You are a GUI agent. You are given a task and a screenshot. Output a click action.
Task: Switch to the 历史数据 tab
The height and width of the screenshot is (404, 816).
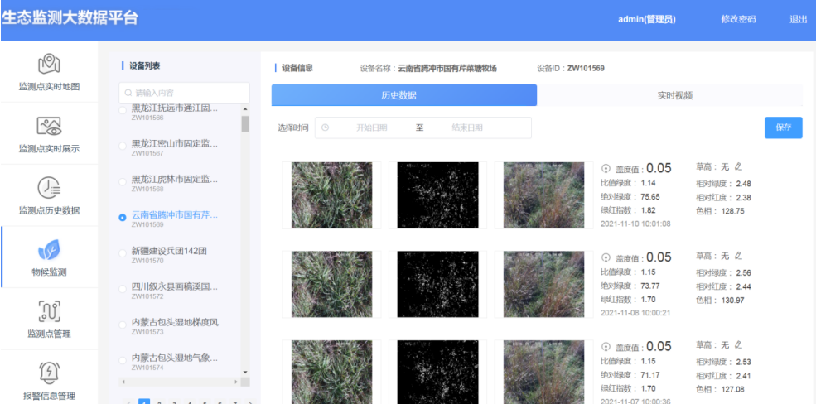(x=403, y=95)
